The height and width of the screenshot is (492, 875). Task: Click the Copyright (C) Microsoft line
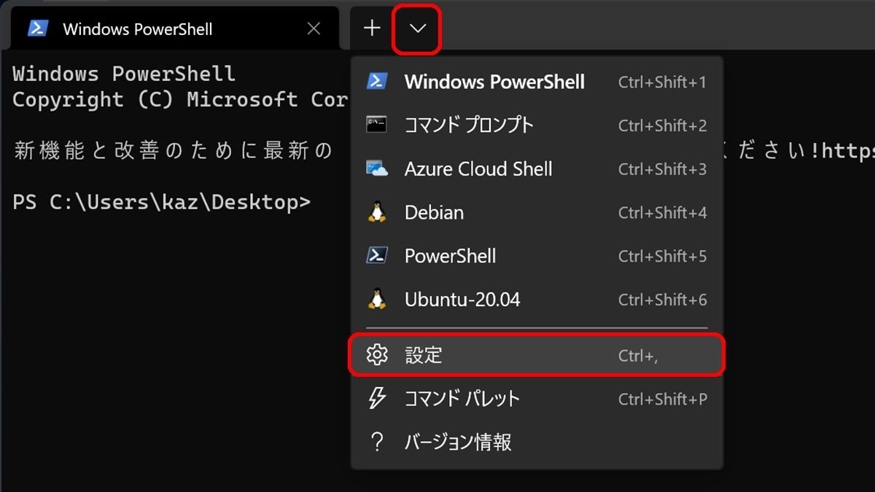click(x=180, y=100)
